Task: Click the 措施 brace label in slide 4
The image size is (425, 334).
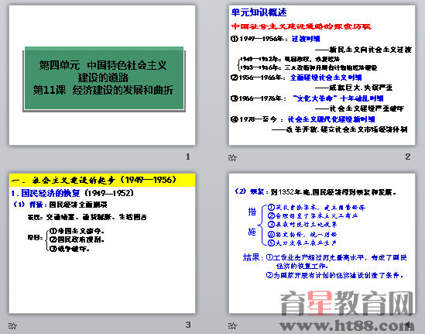Action: click(x=252, y=221)
